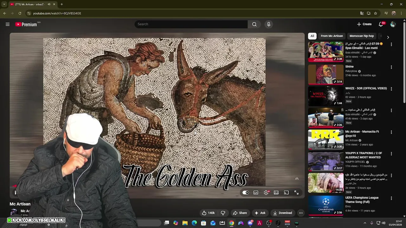This screenshot has height=228, width=406.
Task: Select the All filter chip
Action: tap(312, 36)
